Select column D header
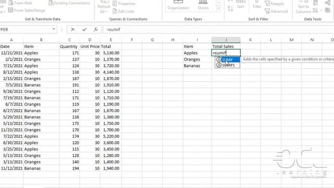The image size is (334, 188). click(90, 40)
